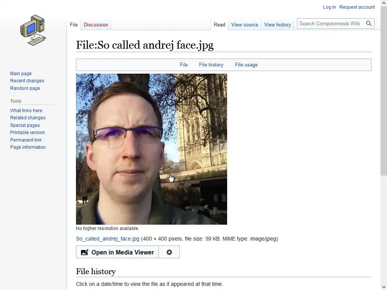The height and width of the screenshot is (290, 387).
Task: Open the So_called_andrej_face.jpg file link
Action: click(x=108, y=239)
